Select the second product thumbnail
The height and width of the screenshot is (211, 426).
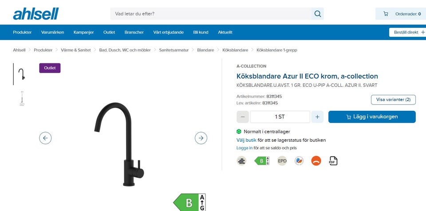tap(22, 98)
